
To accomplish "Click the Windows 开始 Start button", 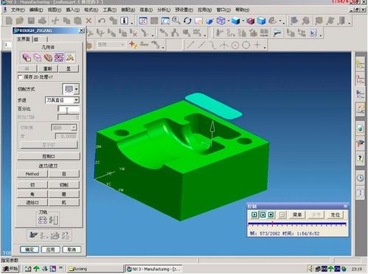I will point(10,269).
